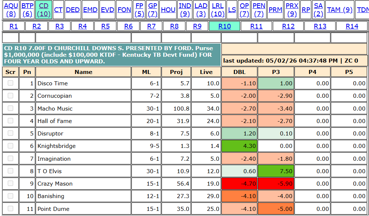Mark Disruptor as scratched

10,133
